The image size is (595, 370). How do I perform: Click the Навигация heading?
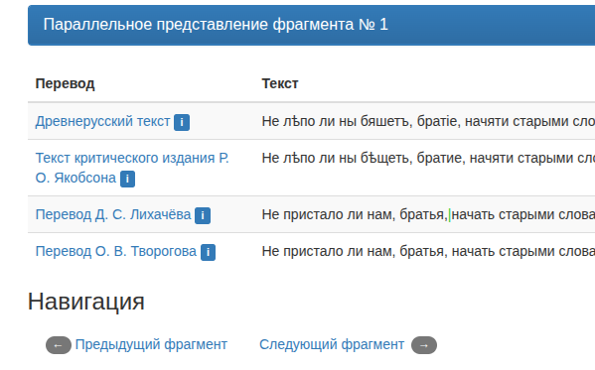(x=86, y=302)
